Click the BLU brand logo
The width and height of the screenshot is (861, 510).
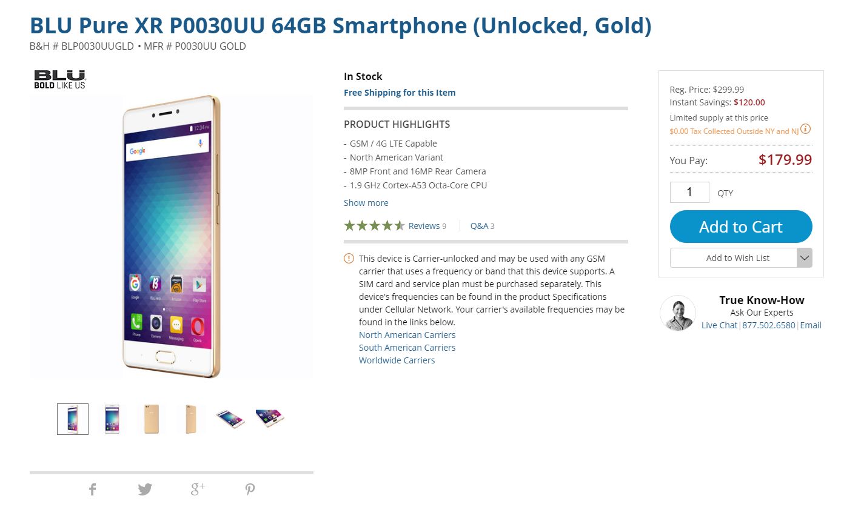coord(60,79)
